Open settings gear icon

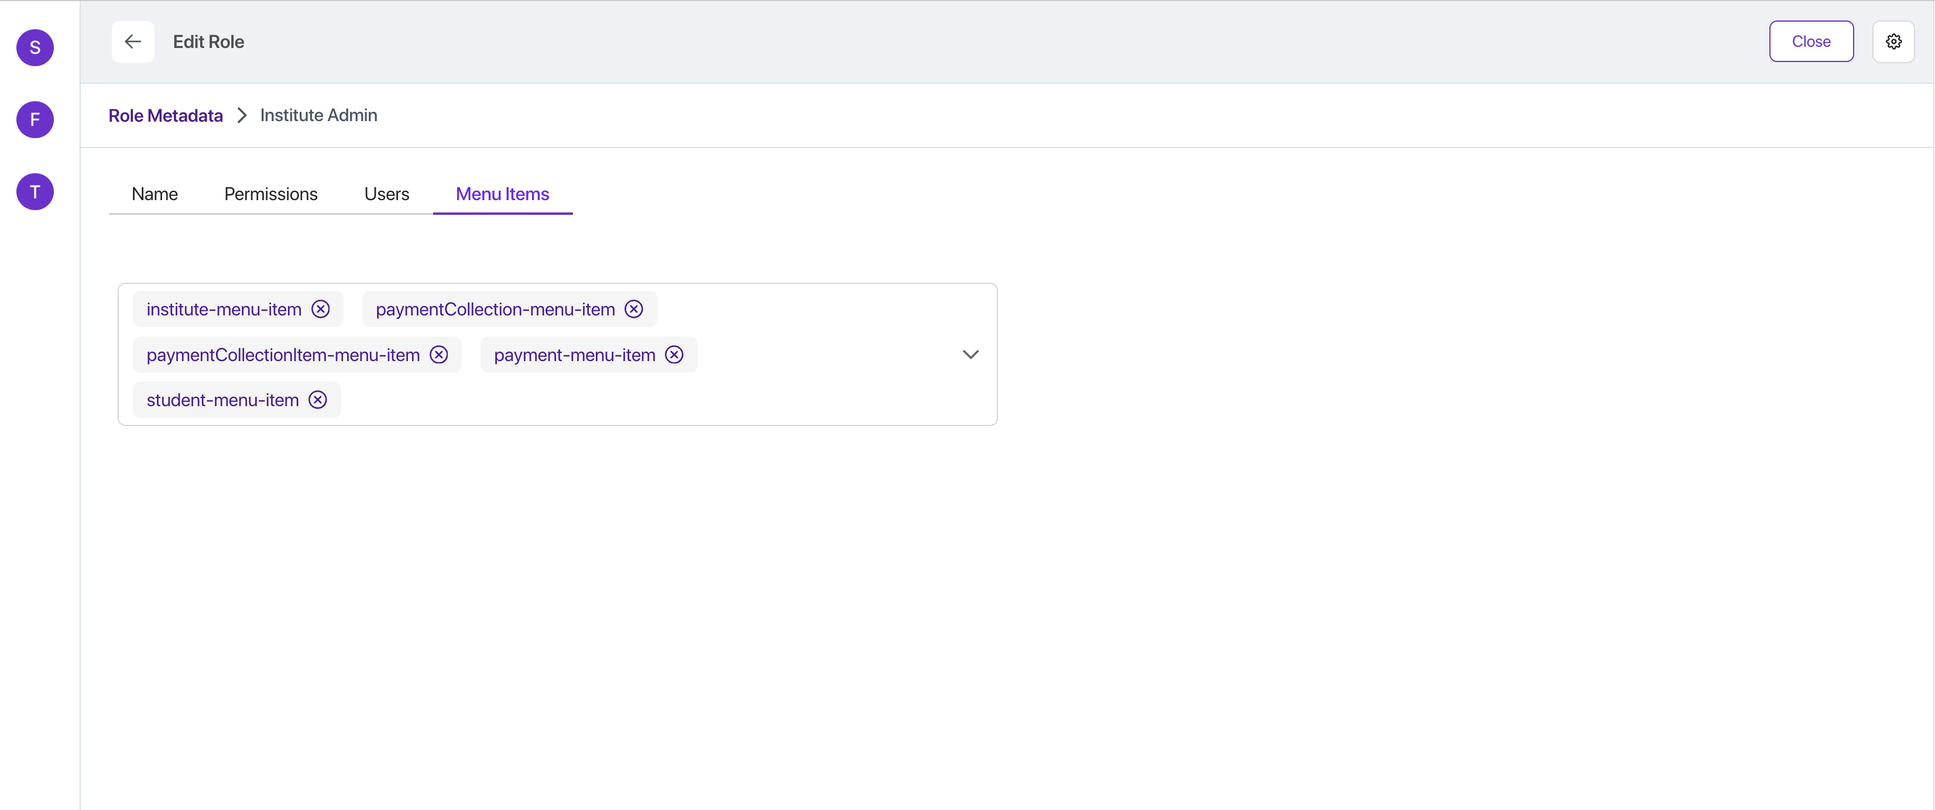pos(1893,42)
